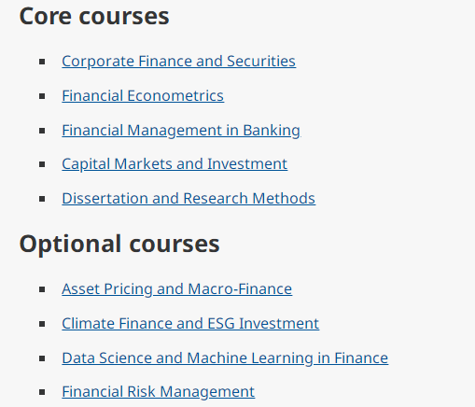The width and height of the screenshot is (475, 407).
Task: Open Dissertation and Research Methods link
Action: pos(189,199)
